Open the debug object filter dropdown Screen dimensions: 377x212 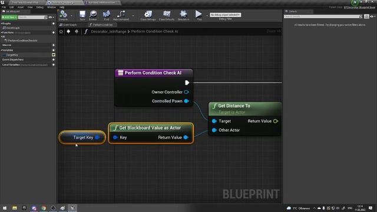pyautogui.click(x=225, y=15)
